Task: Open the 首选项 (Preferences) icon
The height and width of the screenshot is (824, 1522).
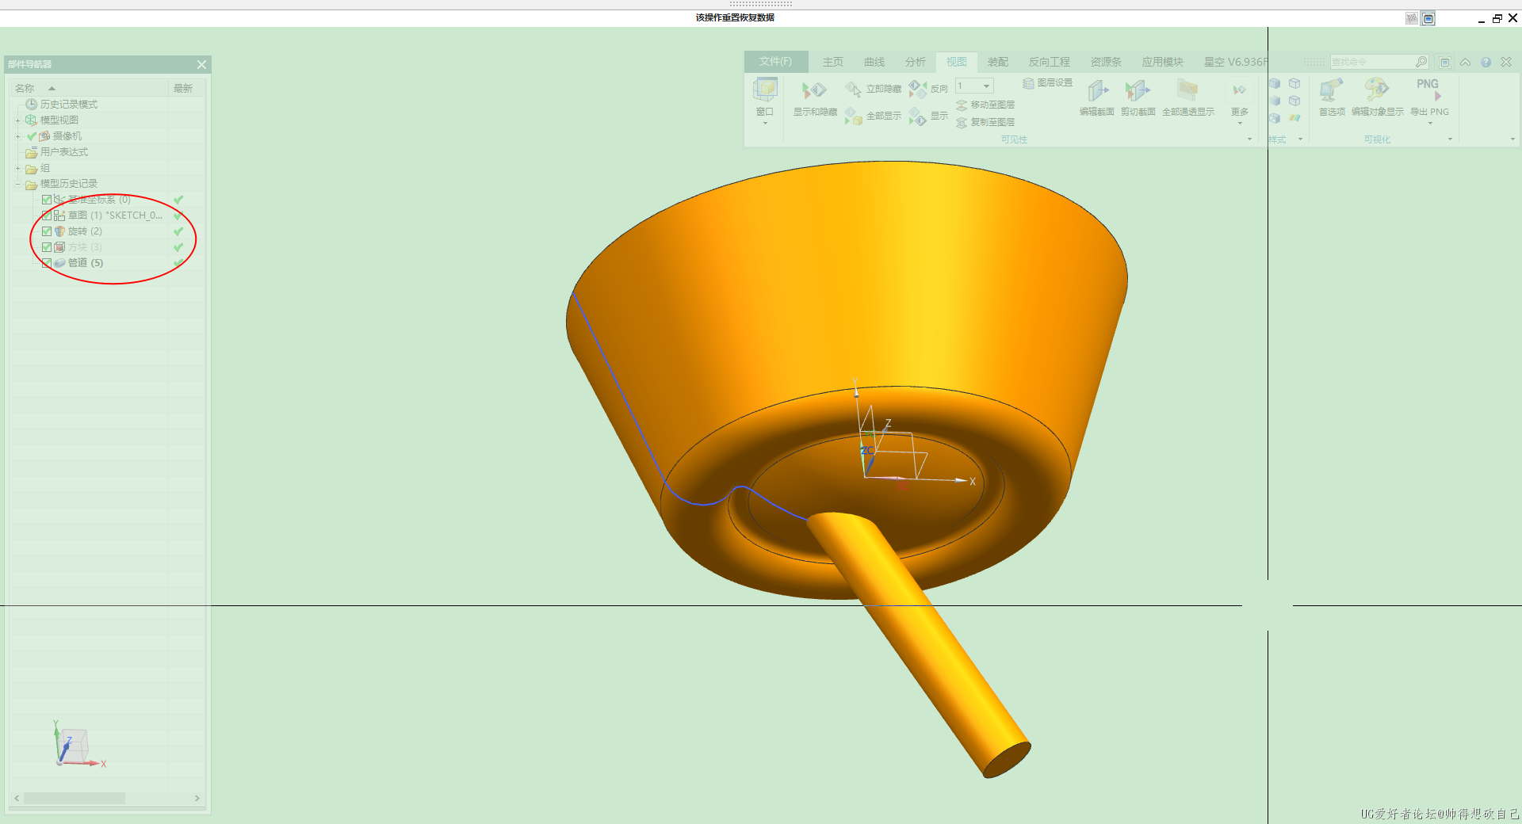Action: pyautogui.click(x=1331, y=90)
